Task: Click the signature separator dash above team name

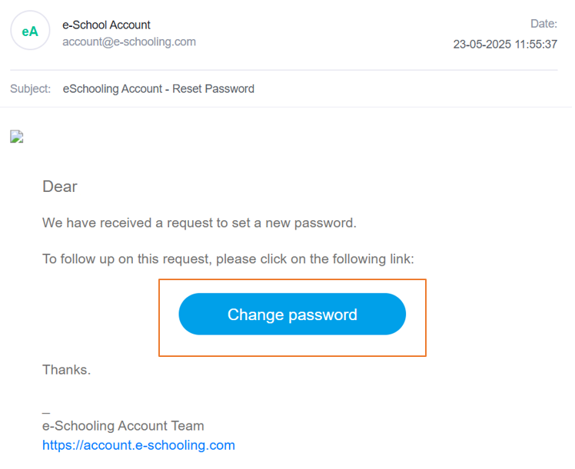Action: click(x=46, y=413)
